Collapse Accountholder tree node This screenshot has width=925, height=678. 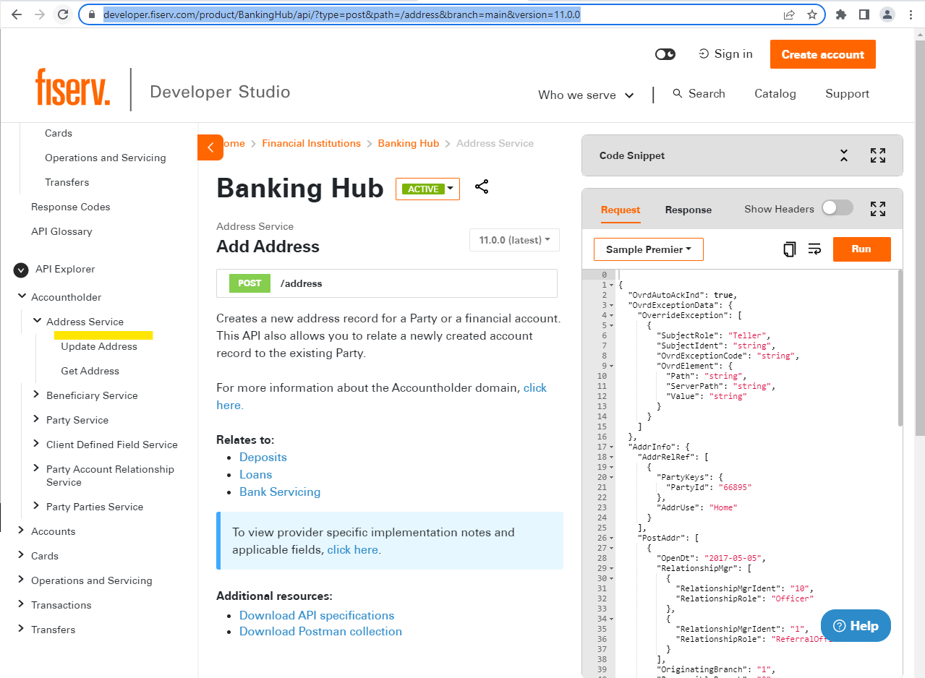coord(21,296)
